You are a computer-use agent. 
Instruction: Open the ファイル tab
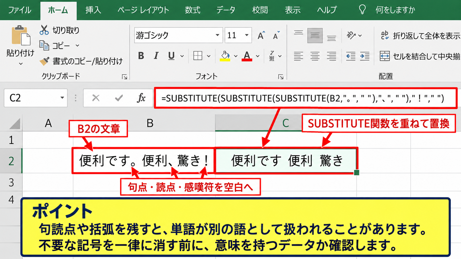point(20,10)
